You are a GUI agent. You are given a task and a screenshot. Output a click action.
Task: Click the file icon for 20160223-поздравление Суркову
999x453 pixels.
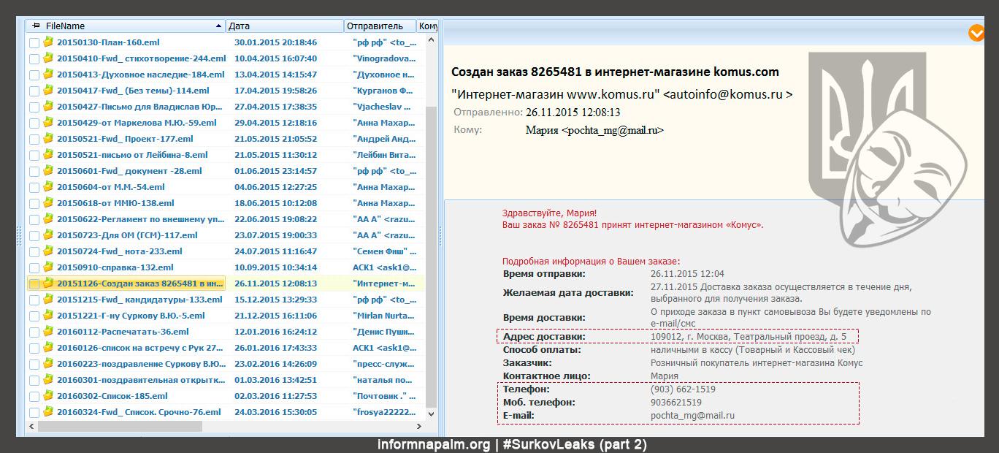tap(48, 363)
